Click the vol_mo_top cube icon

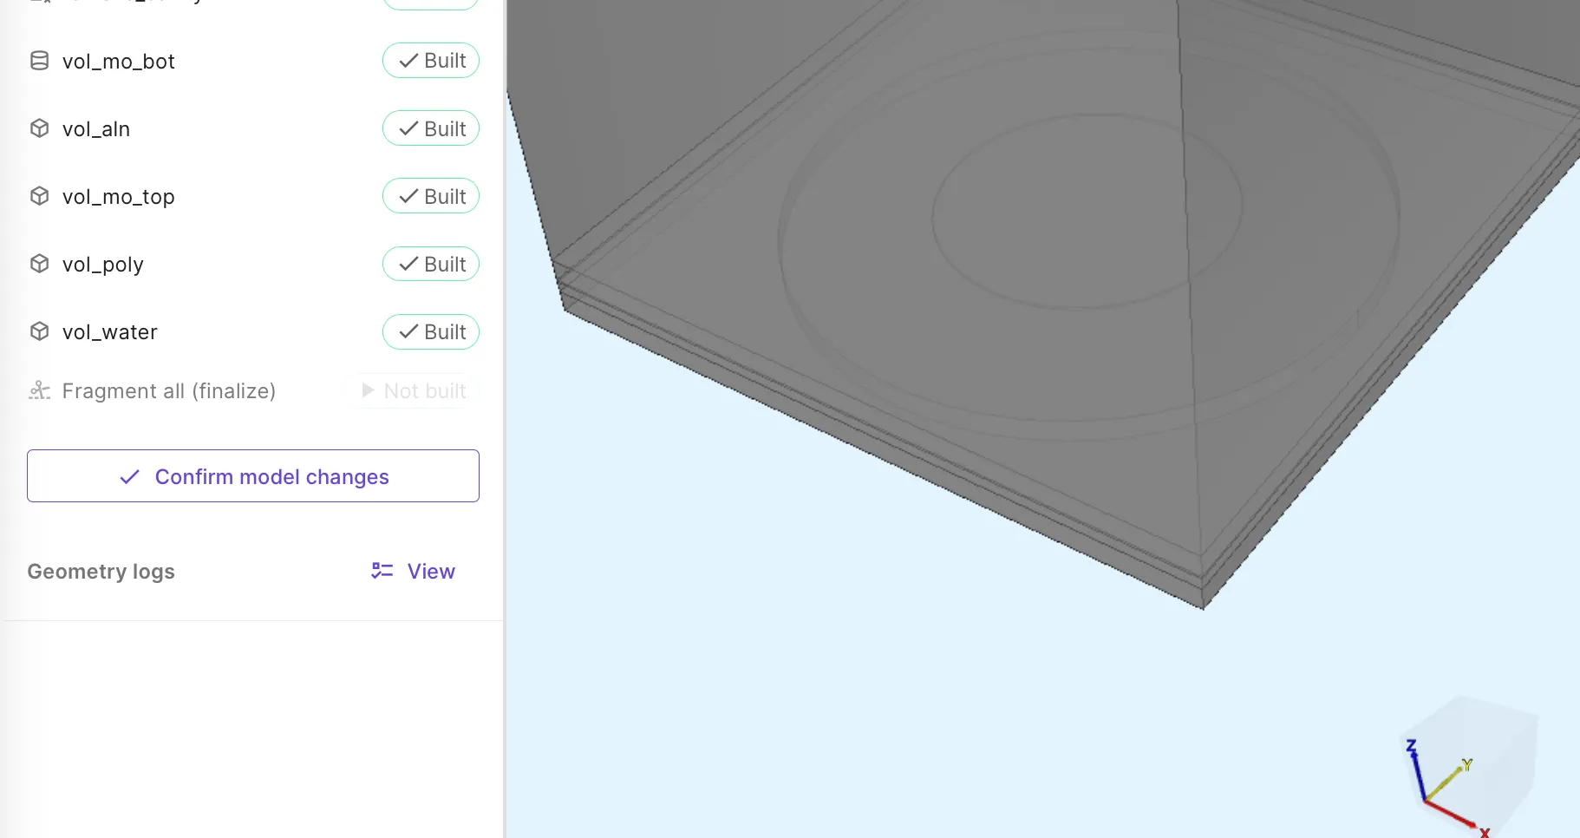point(40,196)
